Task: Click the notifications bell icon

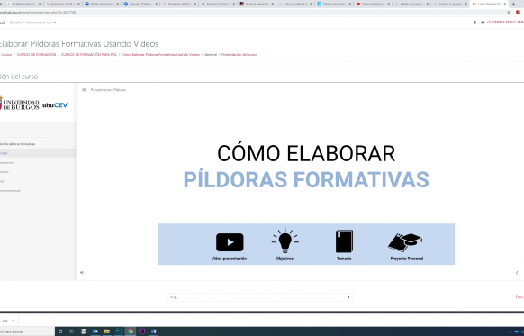Action: (474, 23)
